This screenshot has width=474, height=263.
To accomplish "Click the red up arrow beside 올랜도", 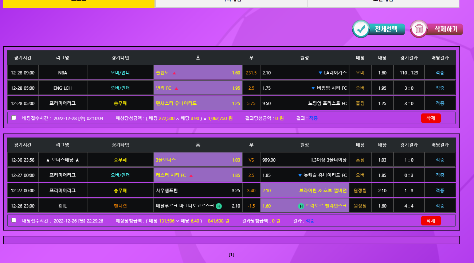I will [x=174, y=73].
